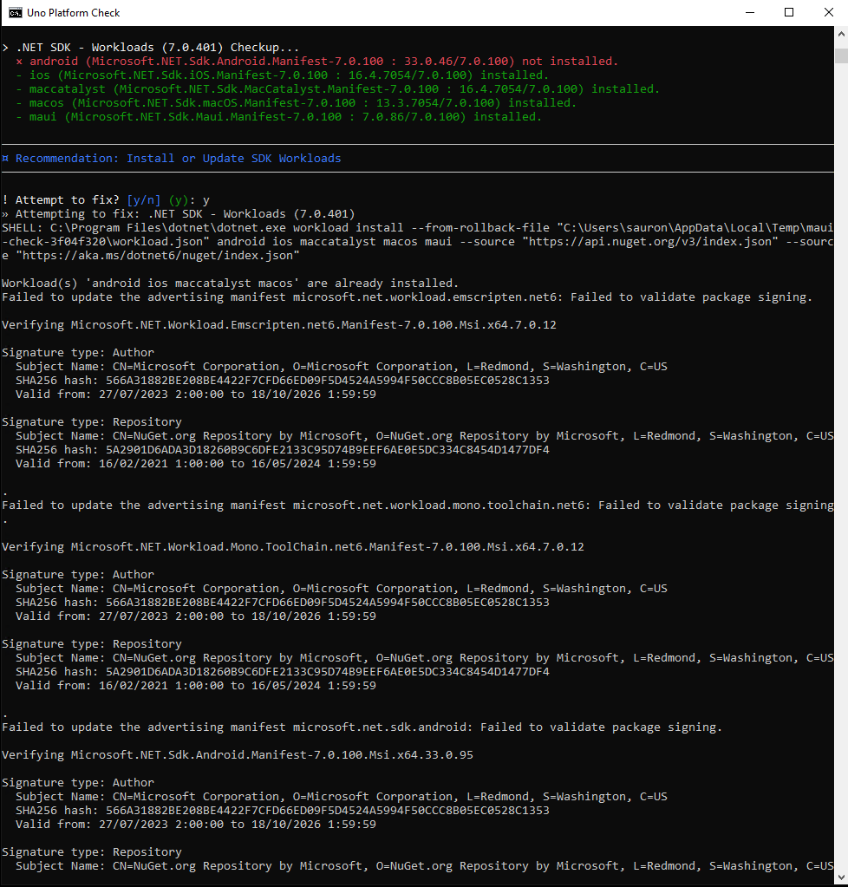Click the scrollbar track near the bottom
Viewport: 848px width, 887px height.
click(839, 824)
